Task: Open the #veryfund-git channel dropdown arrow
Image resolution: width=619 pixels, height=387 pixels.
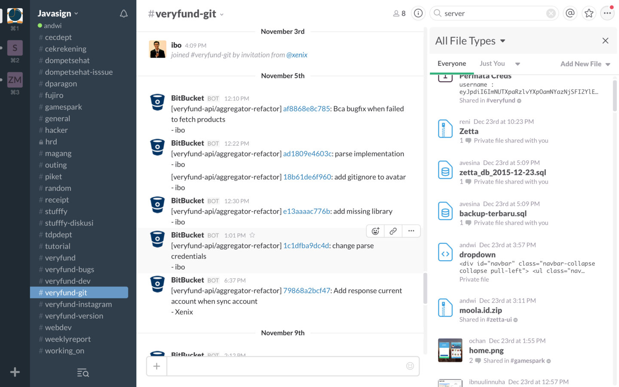Action: pos(222,15)
